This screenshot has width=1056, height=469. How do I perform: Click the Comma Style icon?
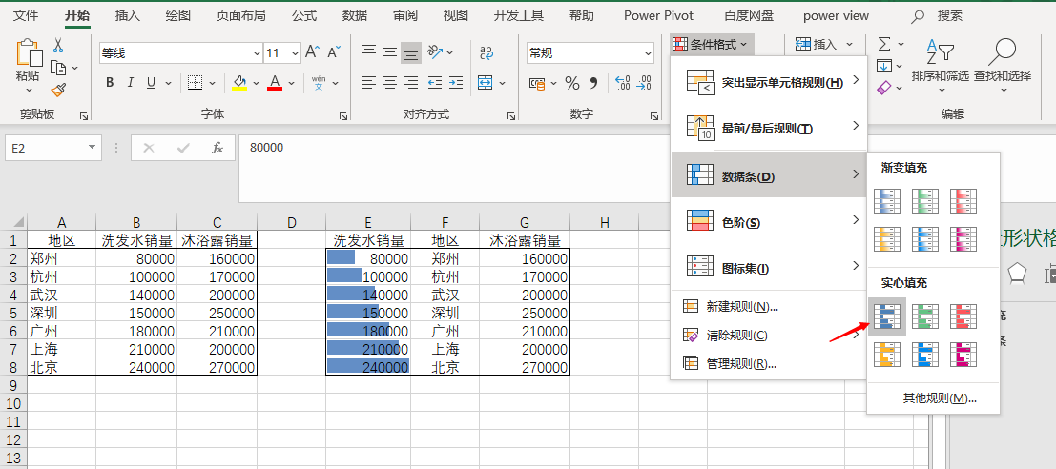point(593,83)
